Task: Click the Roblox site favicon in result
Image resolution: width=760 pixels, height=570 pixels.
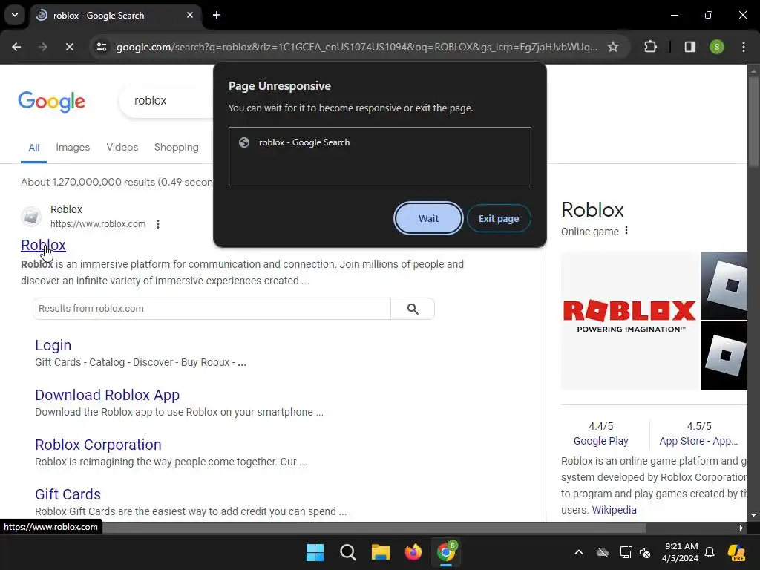Action: (x=31, y=217)
